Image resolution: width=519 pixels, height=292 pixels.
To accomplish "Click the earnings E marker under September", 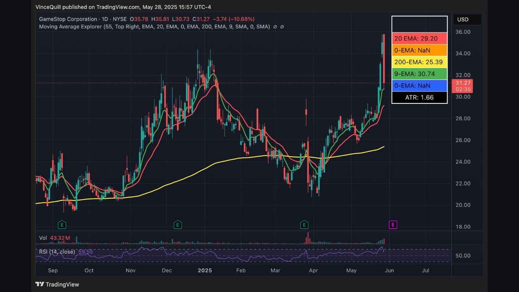I will coord(62,225).
